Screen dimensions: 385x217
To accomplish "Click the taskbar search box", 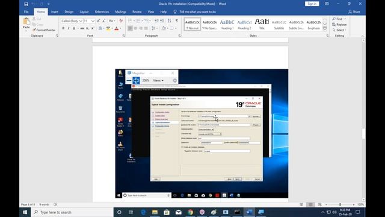I will [x=72, y=212].
